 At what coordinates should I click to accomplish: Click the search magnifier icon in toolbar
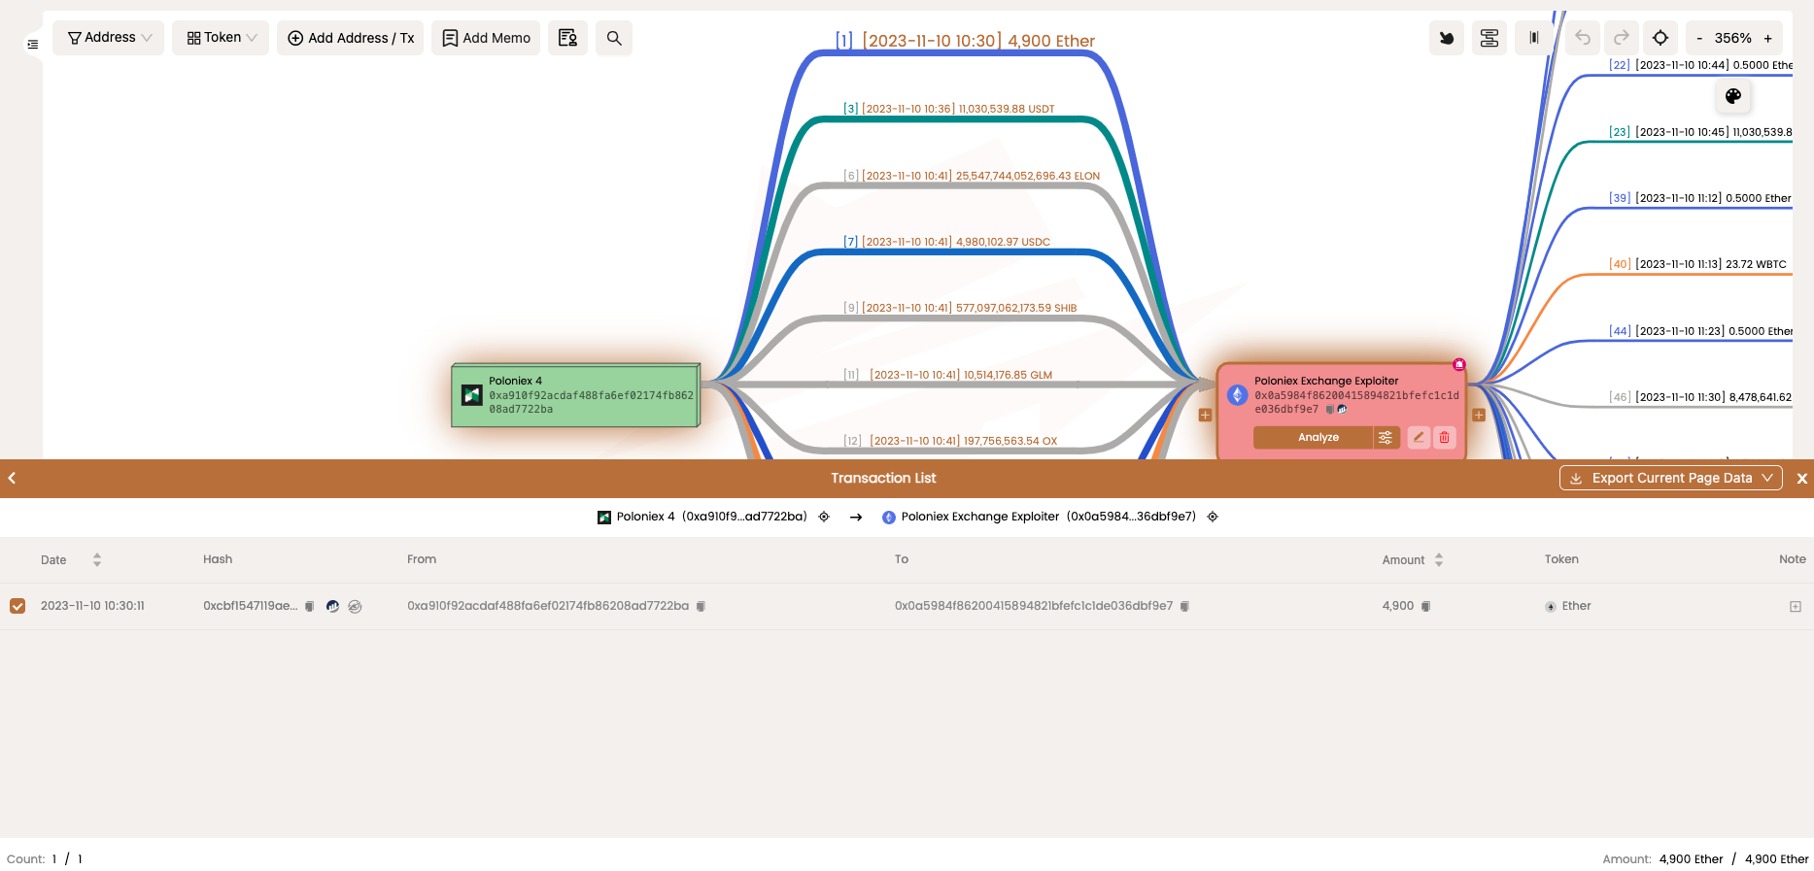[613, 38]
